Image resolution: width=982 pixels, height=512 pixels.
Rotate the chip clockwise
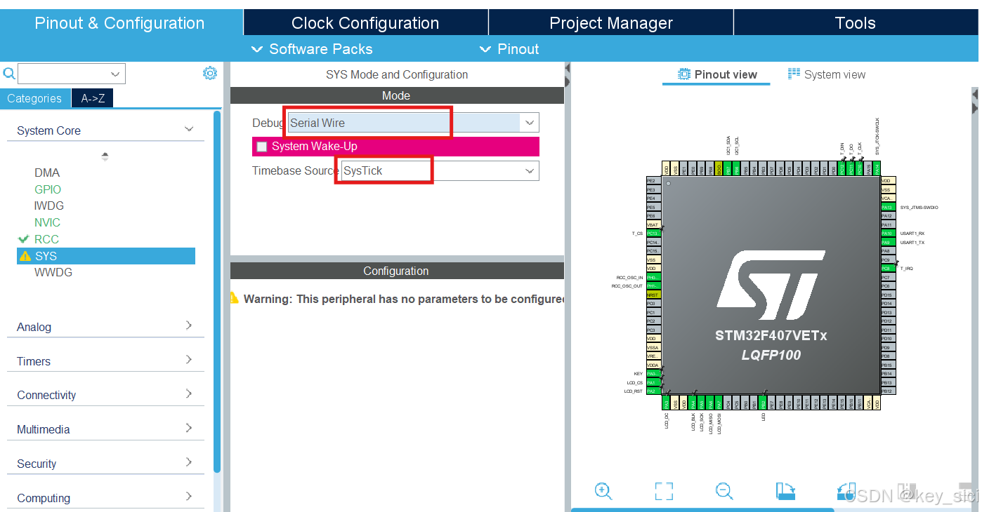coord(785,491)
